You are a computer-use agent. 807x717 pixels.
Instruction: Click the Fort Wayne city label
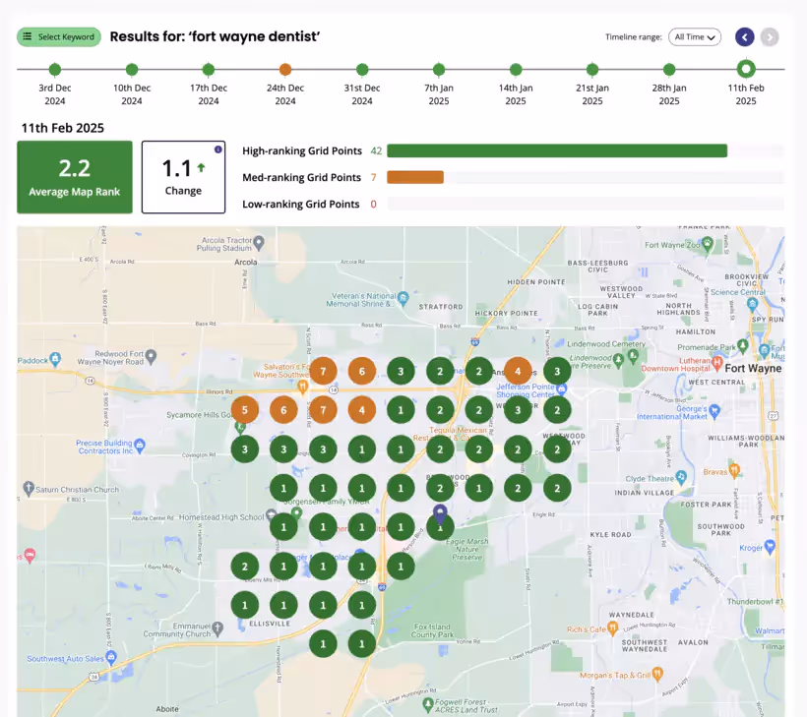(x=753, y=368)
